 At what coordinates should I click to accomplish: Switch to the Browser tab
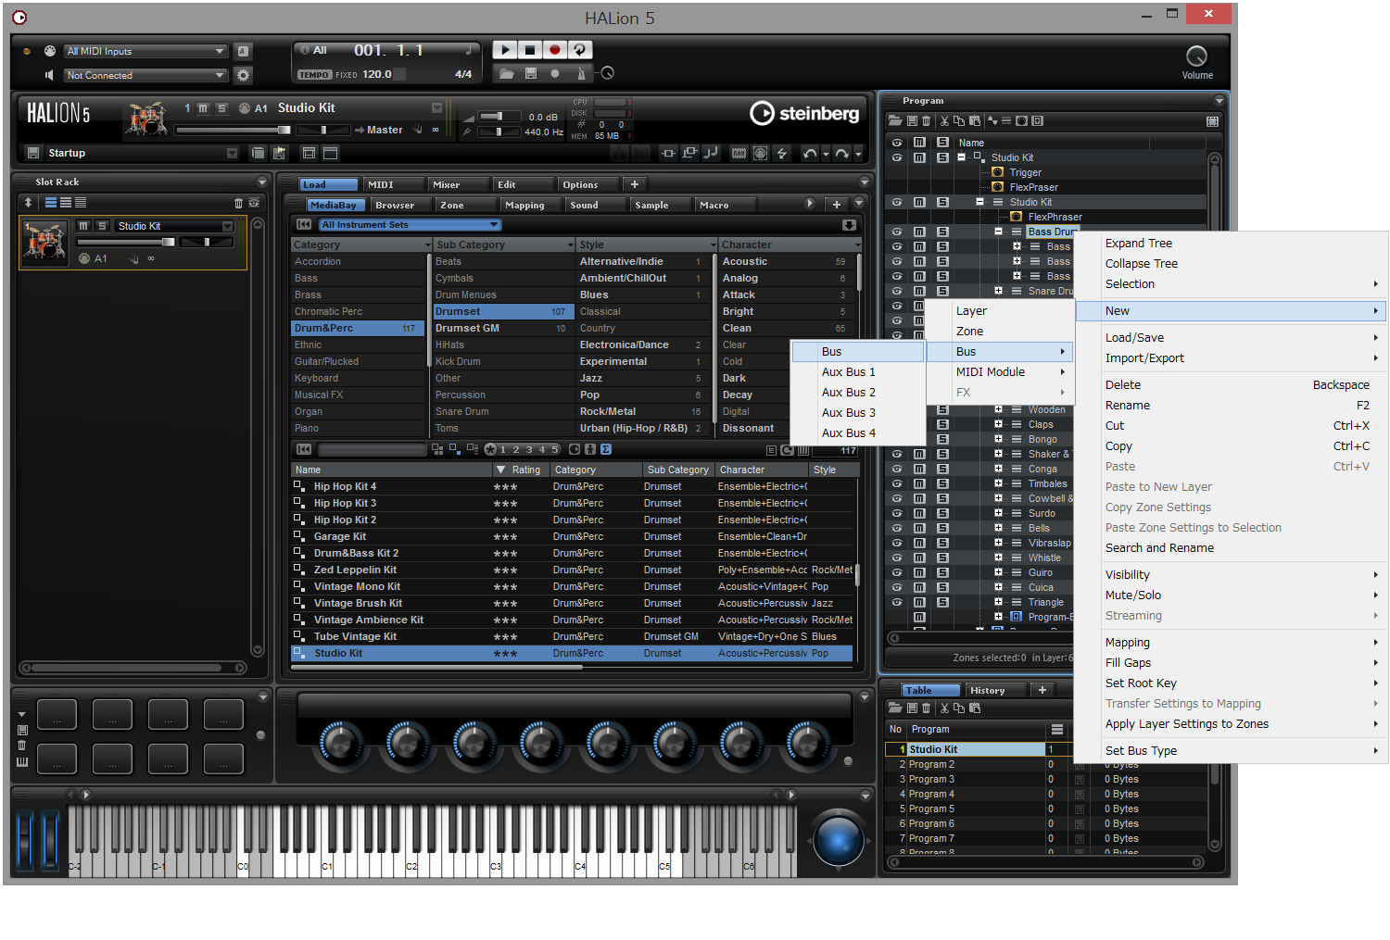pyautogui.click(x=402, y=205)
